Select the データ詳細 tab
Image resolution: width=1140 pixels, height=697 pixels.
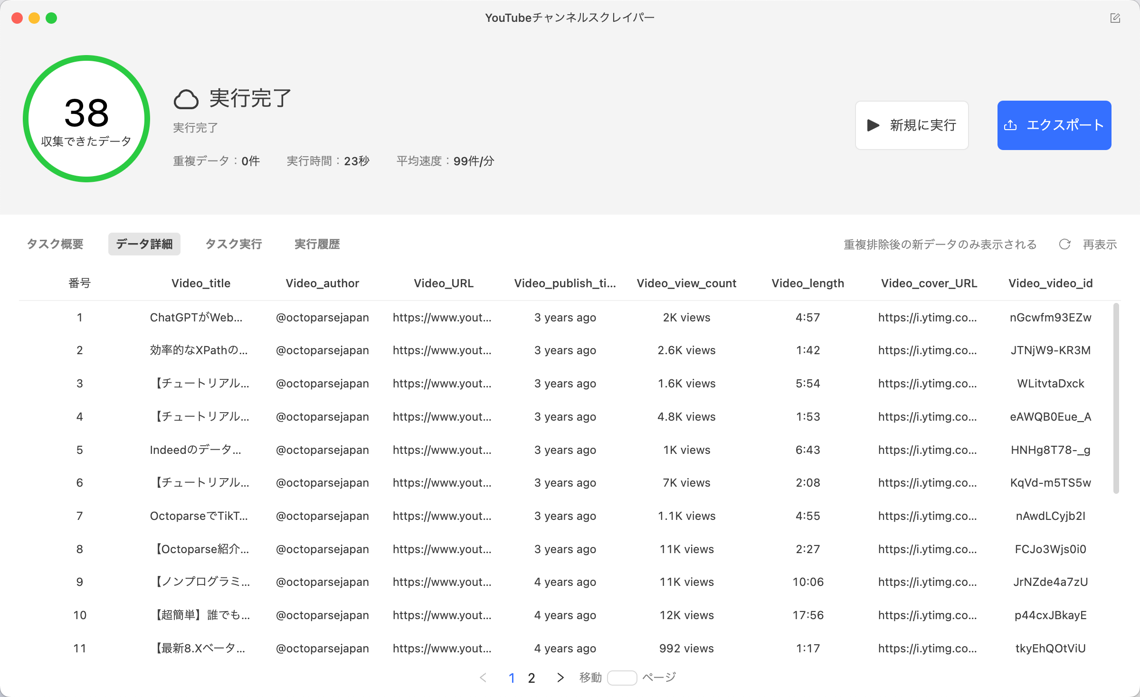pos(144,244)
